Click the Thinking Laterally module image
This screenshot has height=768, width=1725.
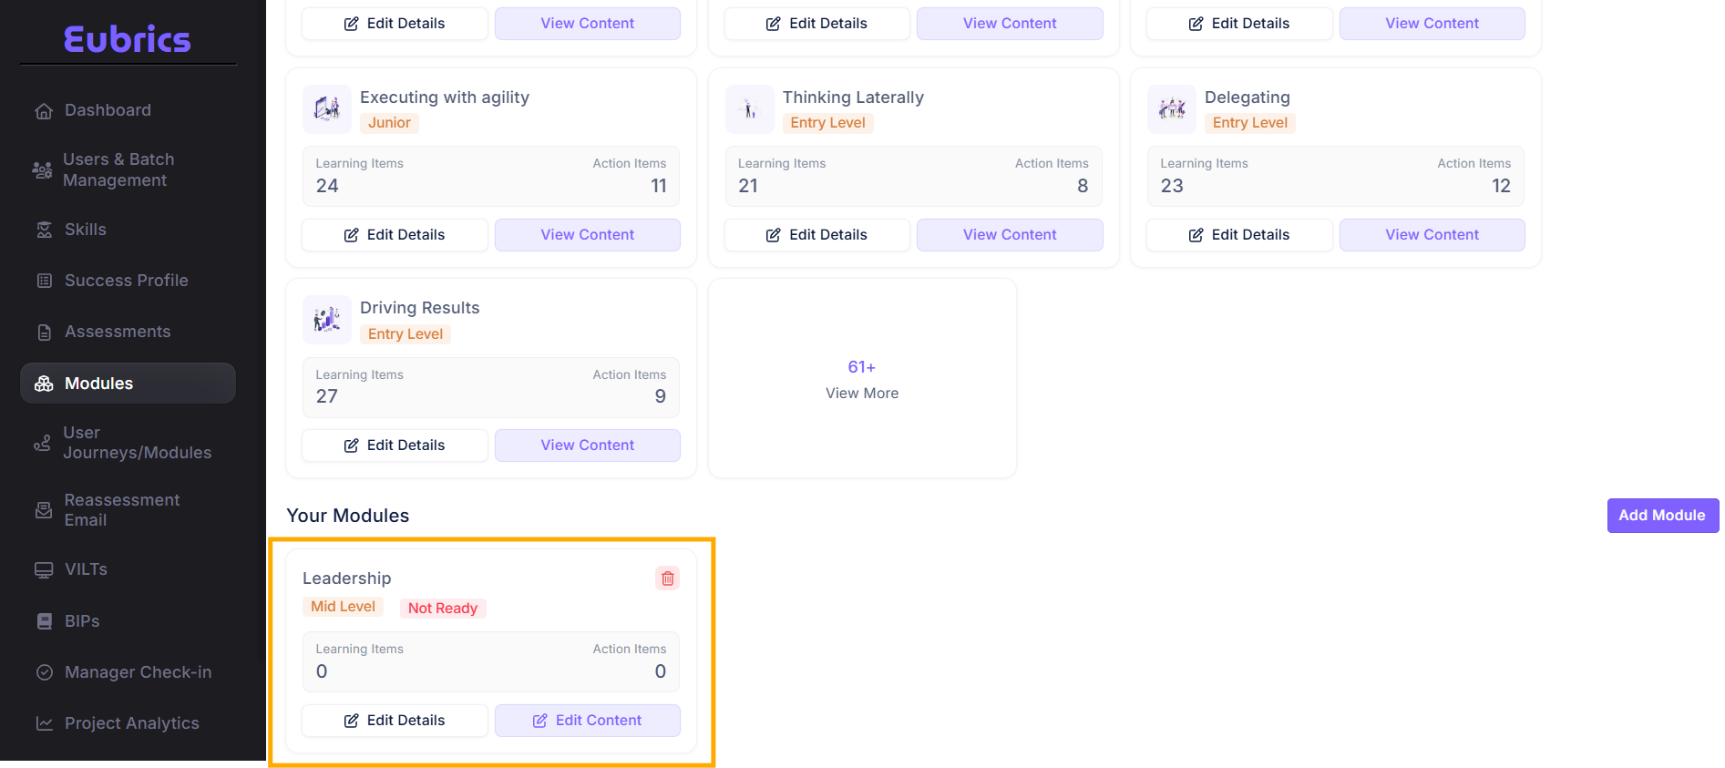749,109
